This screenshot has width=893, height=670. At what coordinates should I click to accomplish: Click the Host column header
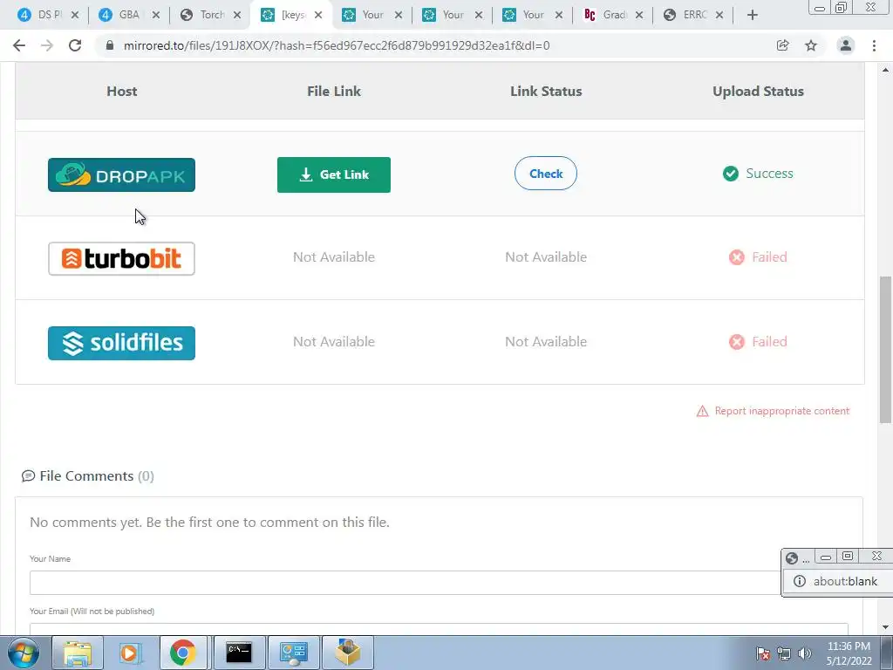pos(121,91)
